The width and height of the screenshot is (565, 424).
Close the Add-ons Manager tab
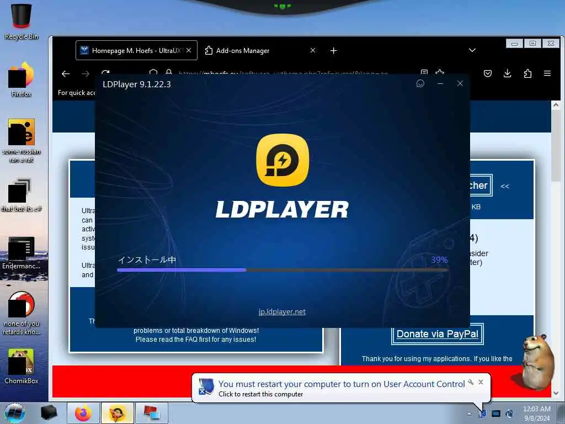point(313,50)
